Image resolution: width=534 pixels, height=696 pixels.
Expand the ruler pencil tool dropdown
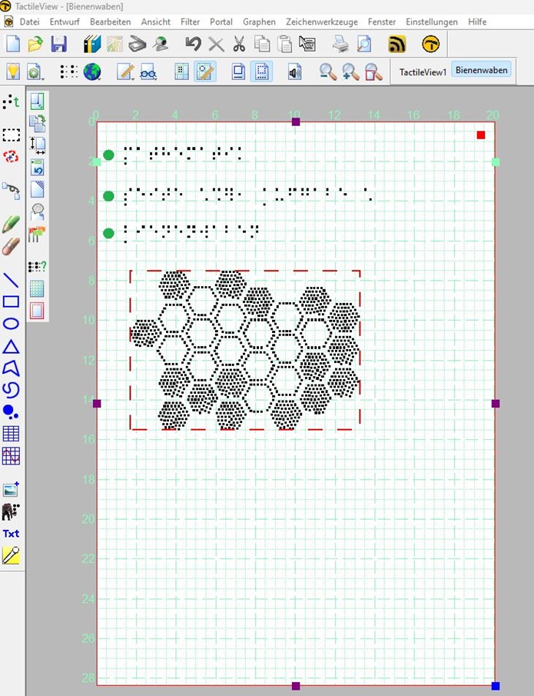[x=134, y=77]
